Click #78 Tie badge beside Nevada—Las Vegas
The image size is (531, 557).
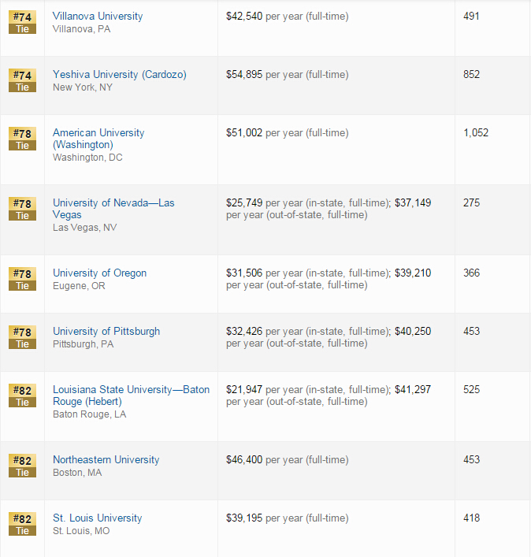click(x=22, y=209)
